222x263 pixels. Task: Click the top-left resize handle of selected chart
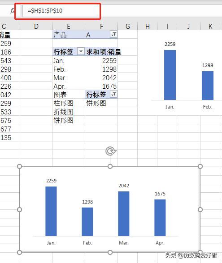click(x=20, y=166)
